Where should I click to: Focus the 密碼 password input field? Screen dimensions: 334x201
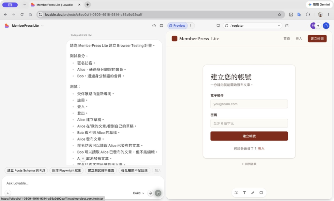tap(249, 124)
